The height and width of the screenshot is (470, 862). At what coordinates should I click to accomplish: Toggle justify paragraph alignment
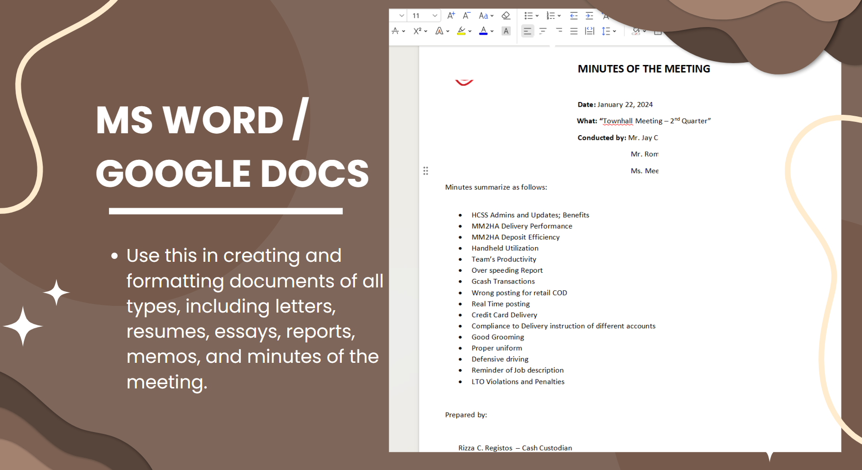[x=574, y=31]
